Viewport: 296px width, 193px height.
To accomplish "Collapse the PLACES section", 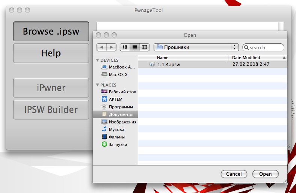I will (x=97, y=85).
